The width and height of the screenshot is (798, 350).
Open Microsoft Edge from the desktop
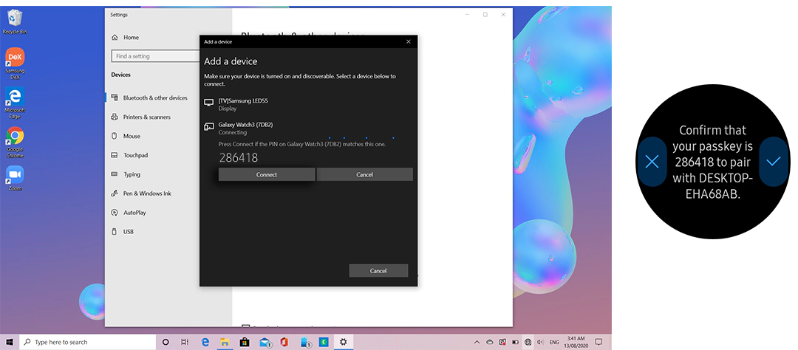(x=15, y=103)
